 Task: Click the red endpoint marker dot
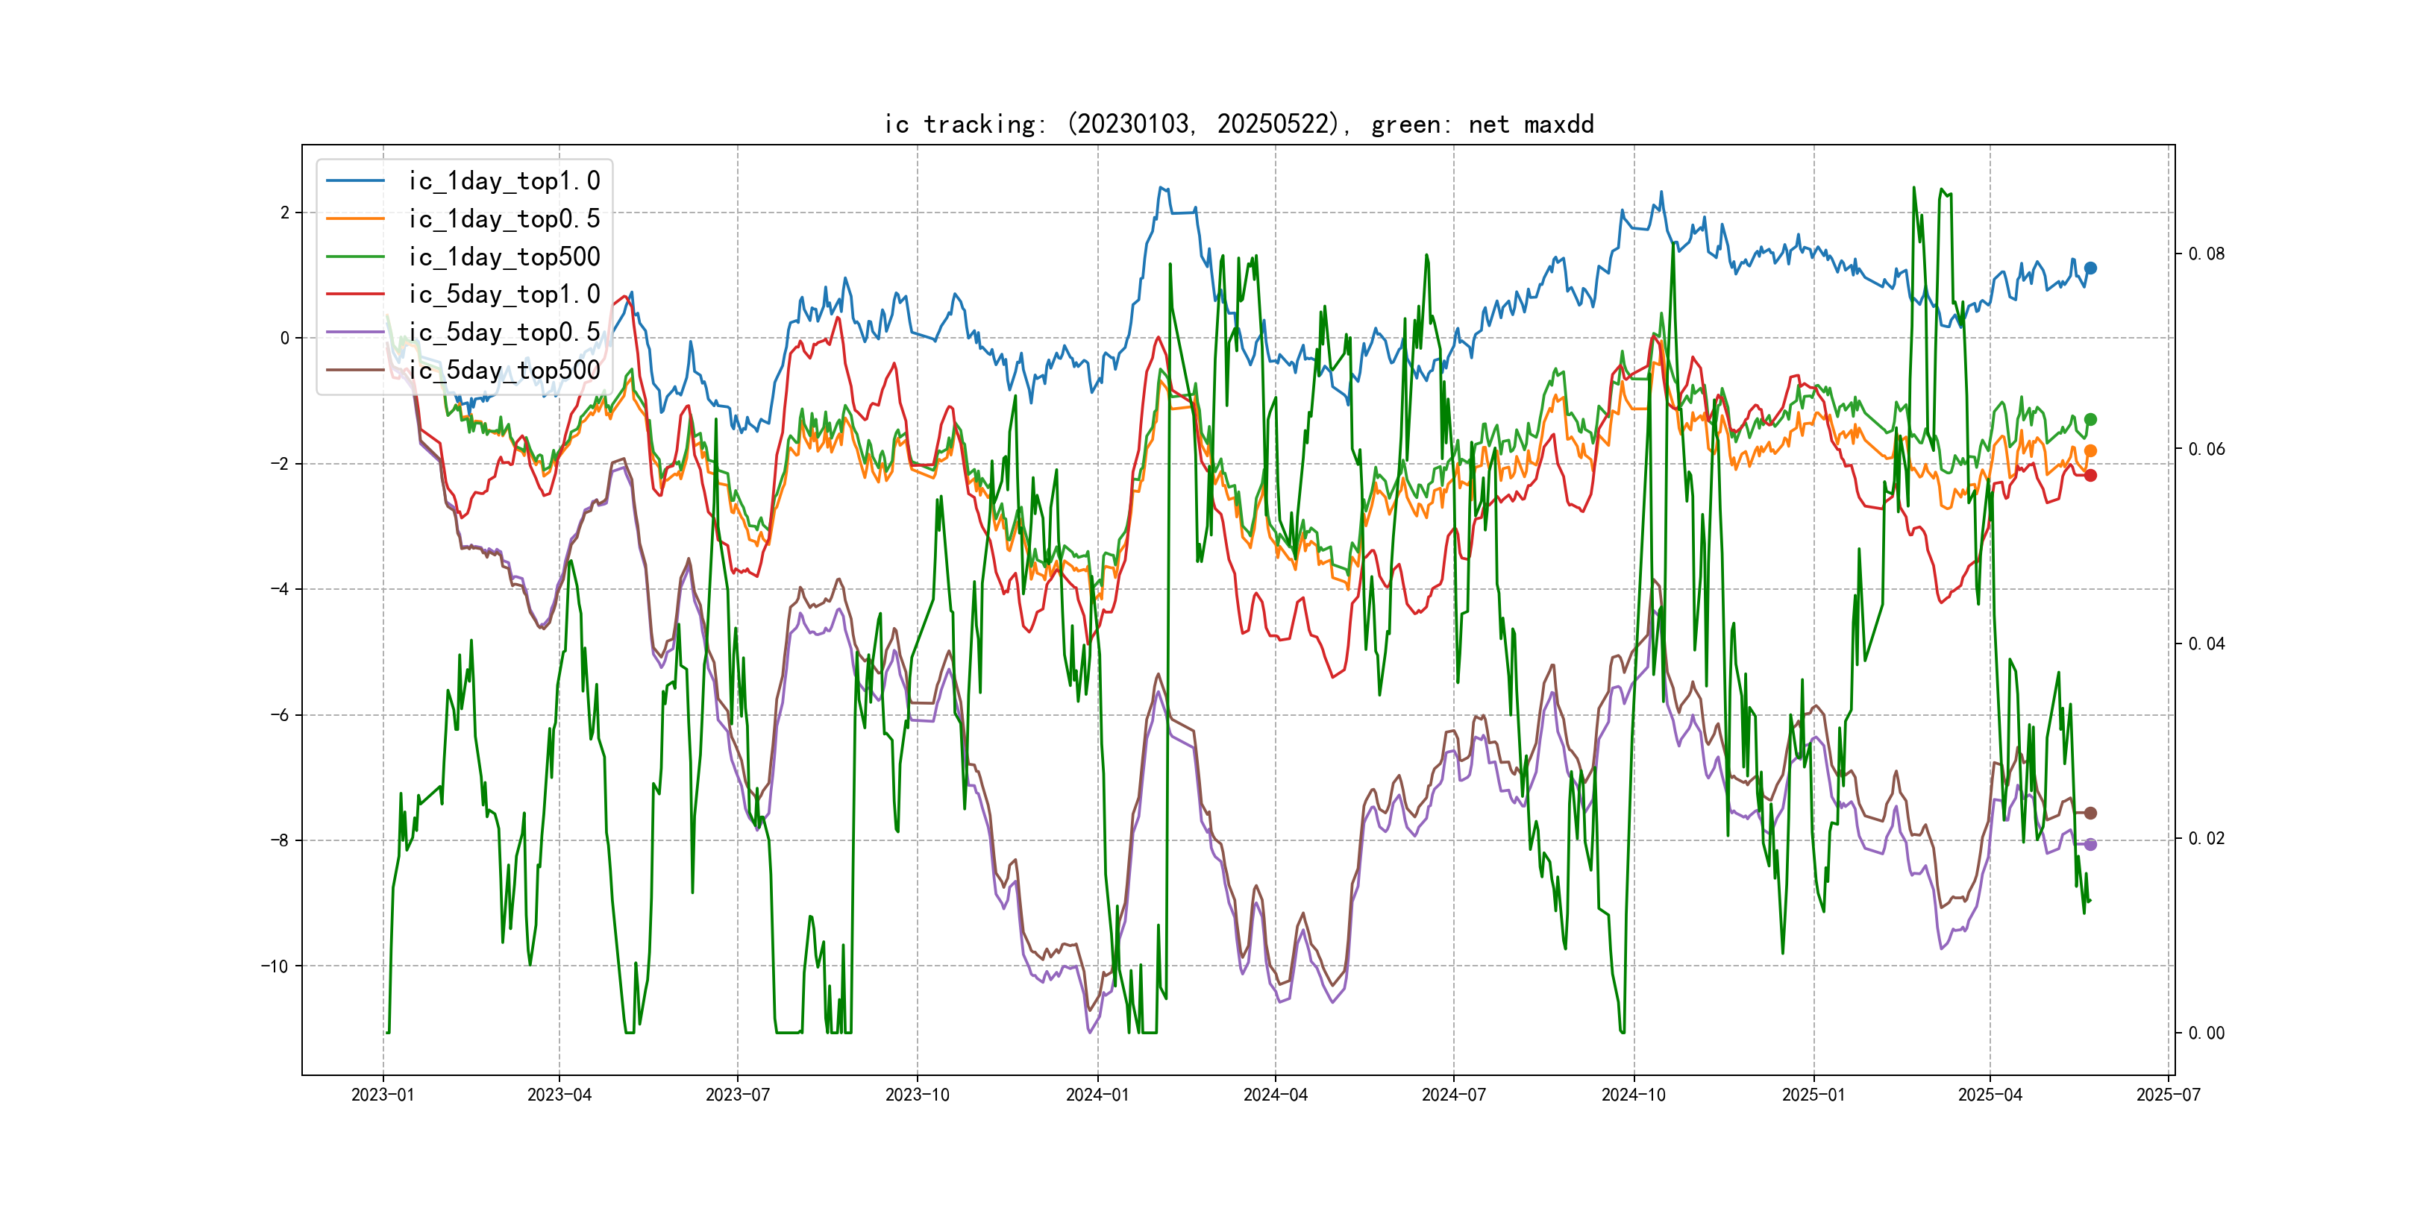coord(2090,476)
